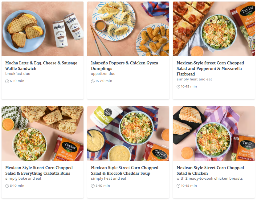
Task: Click the clock icon on the Pepperoni Flatbread card
Action: pos(178,87)
